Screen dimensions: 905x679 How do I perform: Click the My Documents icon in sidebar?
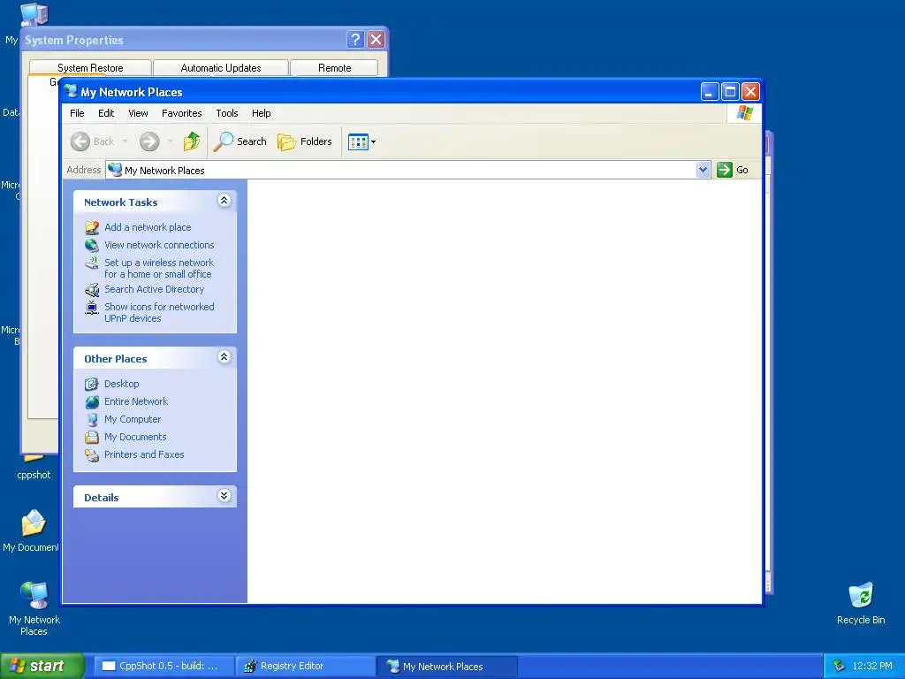pos(92,437)
